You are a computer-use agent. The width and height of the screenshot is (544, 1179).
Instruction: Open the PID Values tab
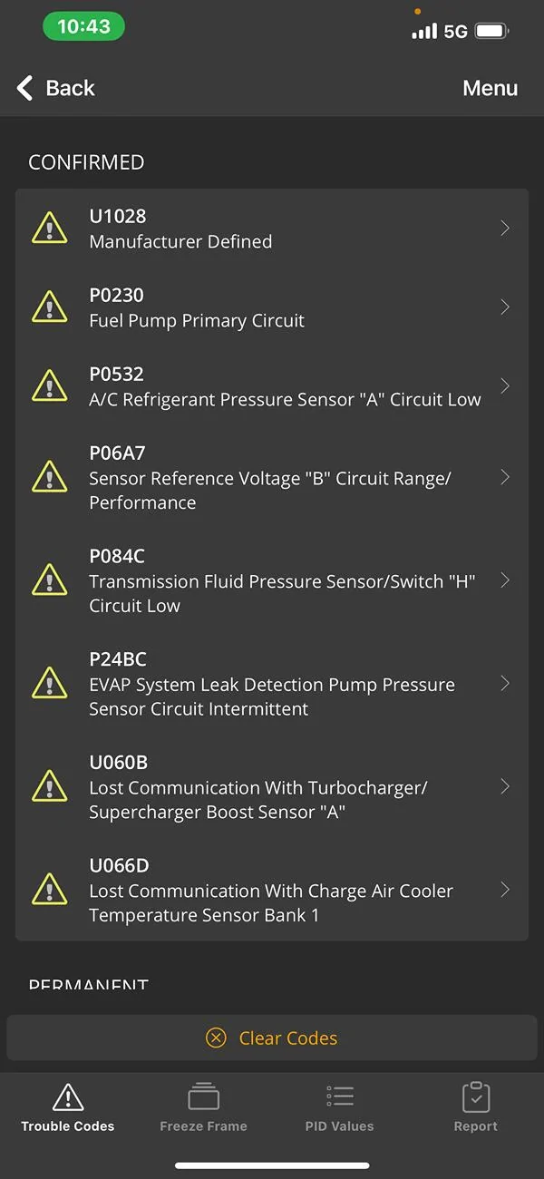point(339,1107)
